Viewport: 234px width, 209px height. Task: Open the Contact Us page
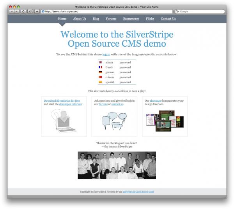tap(168, 19)
